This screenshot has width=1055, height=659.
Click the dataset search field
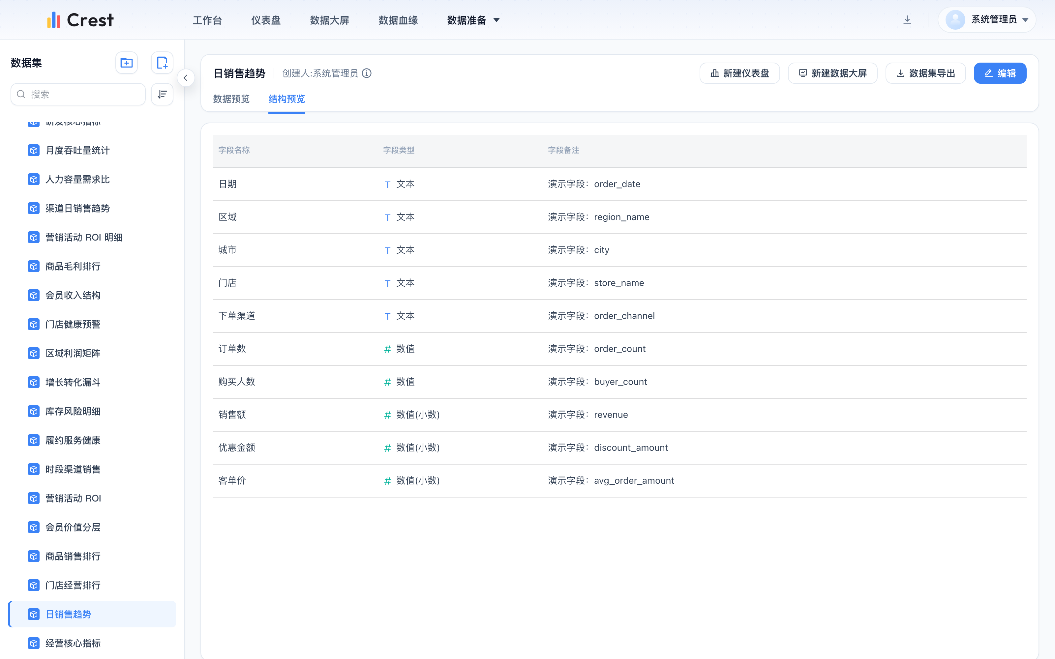[x=78, y=94]
